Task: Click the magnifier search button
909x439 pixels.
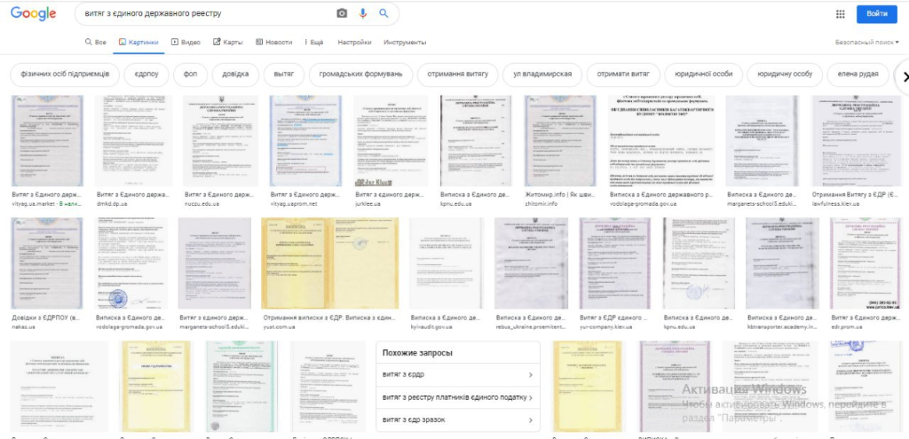Action: 384,14
